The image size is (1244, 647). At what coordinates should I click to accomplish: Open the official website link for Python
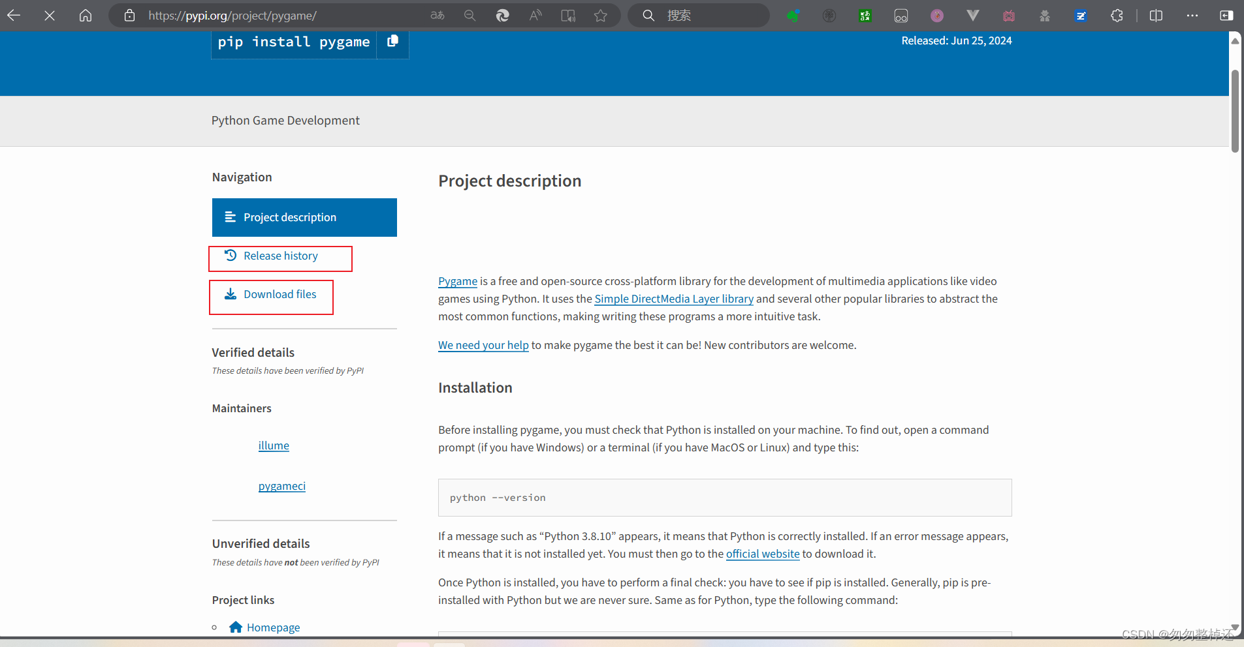[x=763, y=554]
